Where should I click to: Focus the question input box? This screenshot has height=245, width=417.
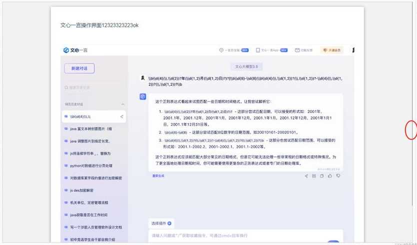(x=245, y=235)
